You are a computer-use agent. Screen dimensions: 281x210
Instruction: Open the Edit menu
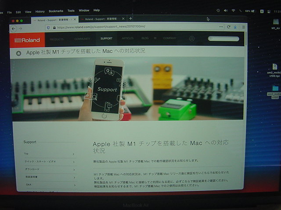click(x=18, y=12)
